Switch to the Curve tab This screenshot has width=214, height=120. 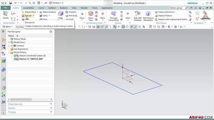(x=41, y=8)
